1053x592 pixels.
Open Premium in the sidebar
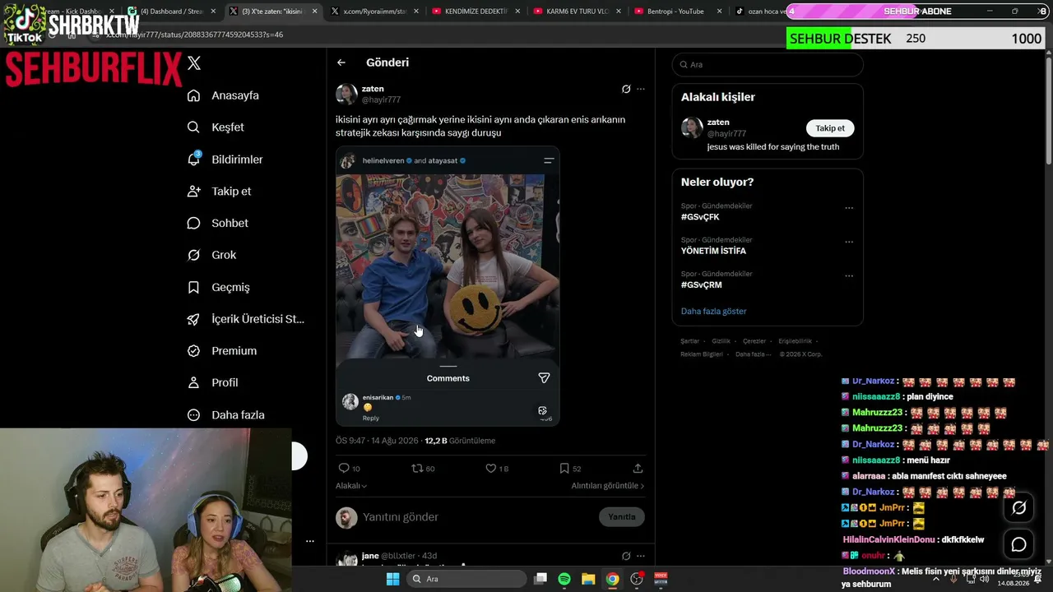tap(221, 351)
